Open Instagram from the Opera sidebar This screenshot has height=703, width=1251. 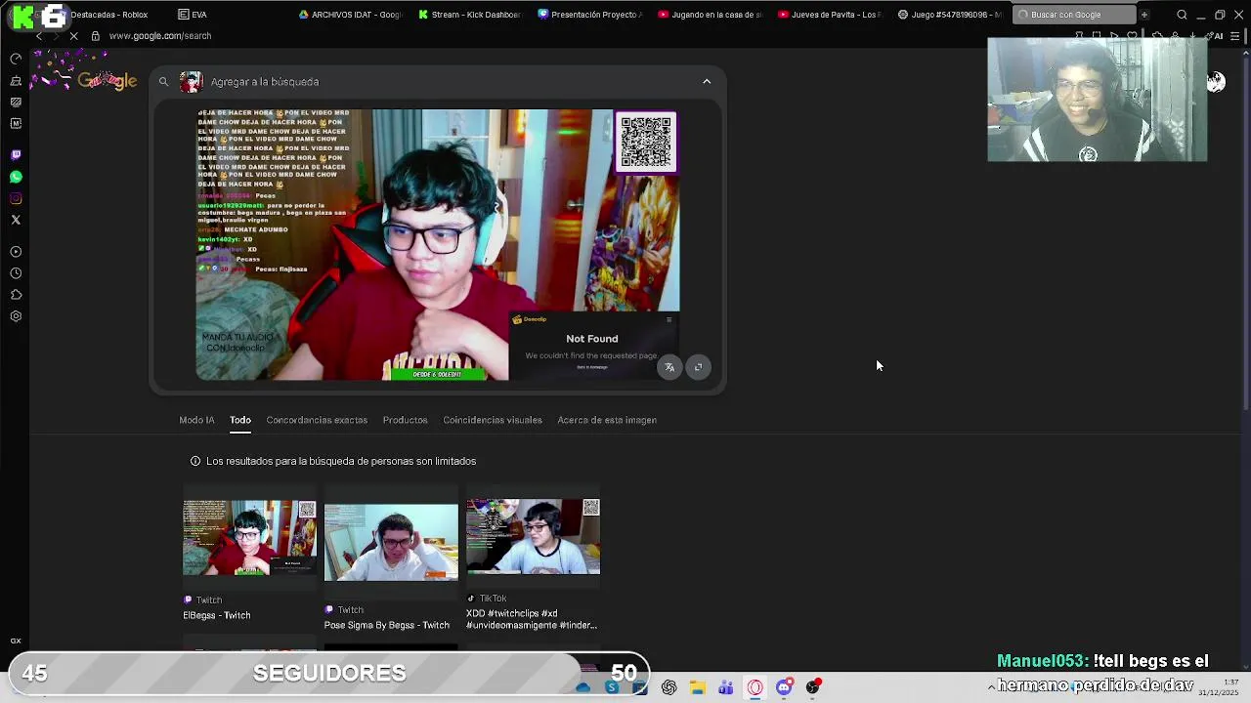pyautogui.click(x=16, y=198)
